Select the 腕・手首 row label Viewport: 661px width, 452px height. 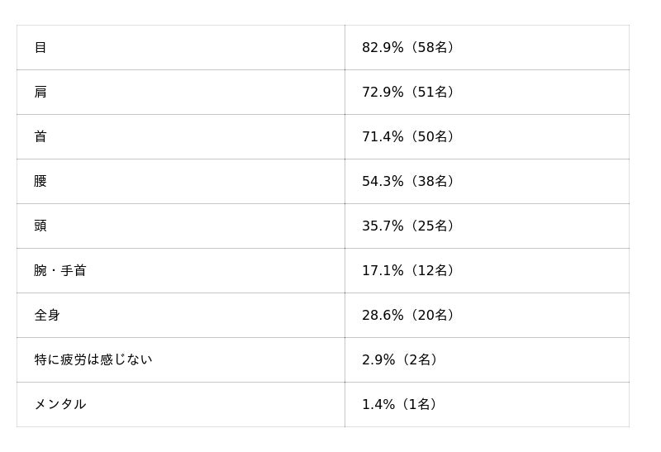pyautogui.click(x=59, y=271)
